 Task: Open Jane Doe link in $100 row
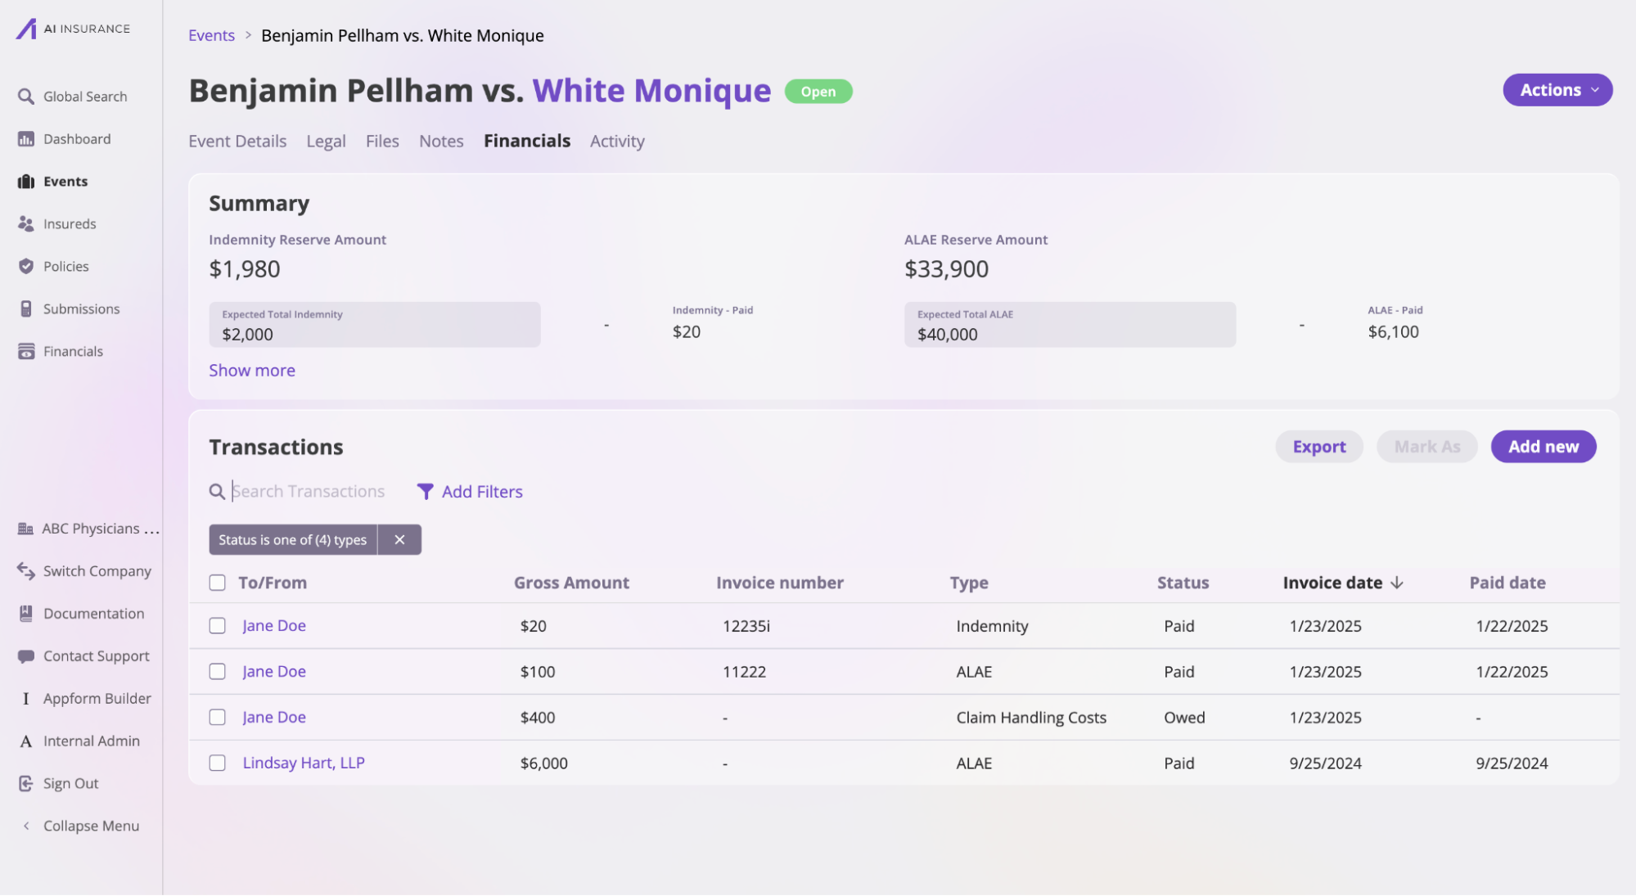274,672
